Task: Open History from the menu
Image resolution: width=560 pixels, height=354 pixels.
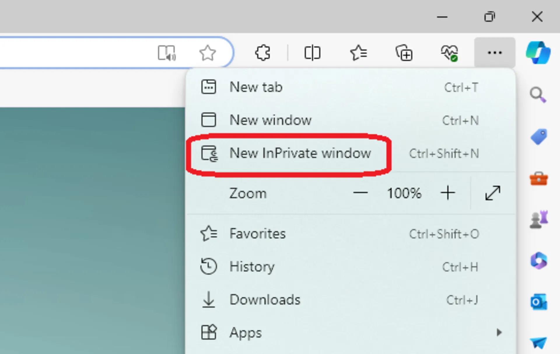Action: click(x=252, y=267)
